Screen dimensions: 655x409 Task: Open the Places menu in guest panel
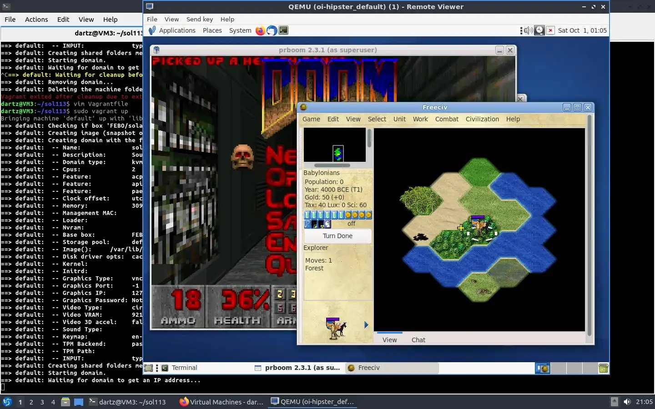pos(212,30)
